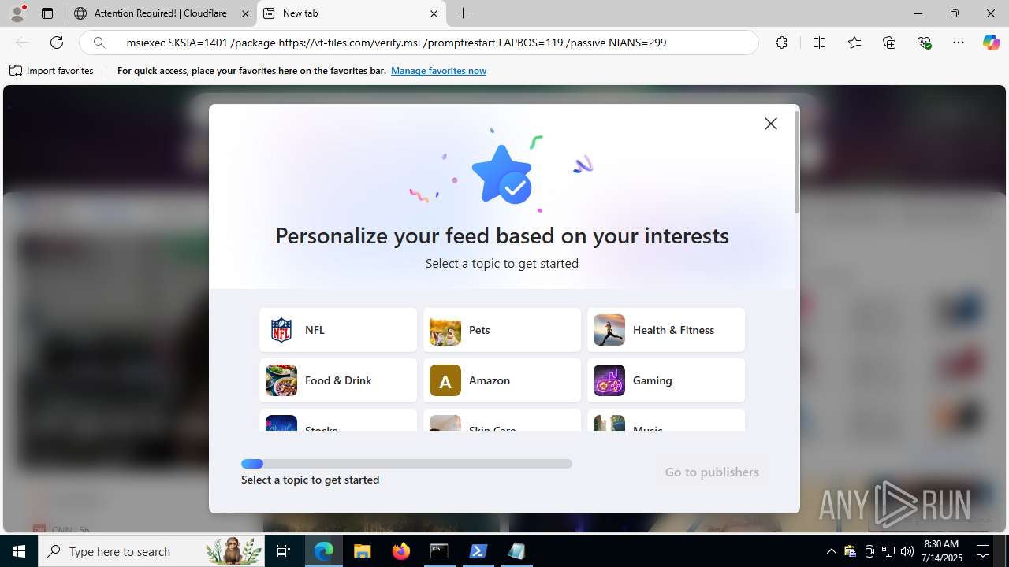Select the Gaming topic

tap(666, 380)
